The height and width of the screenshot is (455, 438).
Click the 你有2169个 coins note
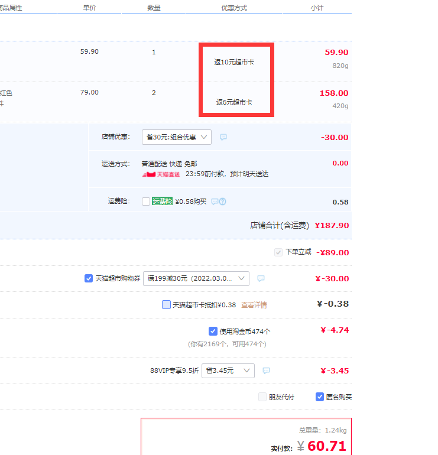click(x=227, y=344)
